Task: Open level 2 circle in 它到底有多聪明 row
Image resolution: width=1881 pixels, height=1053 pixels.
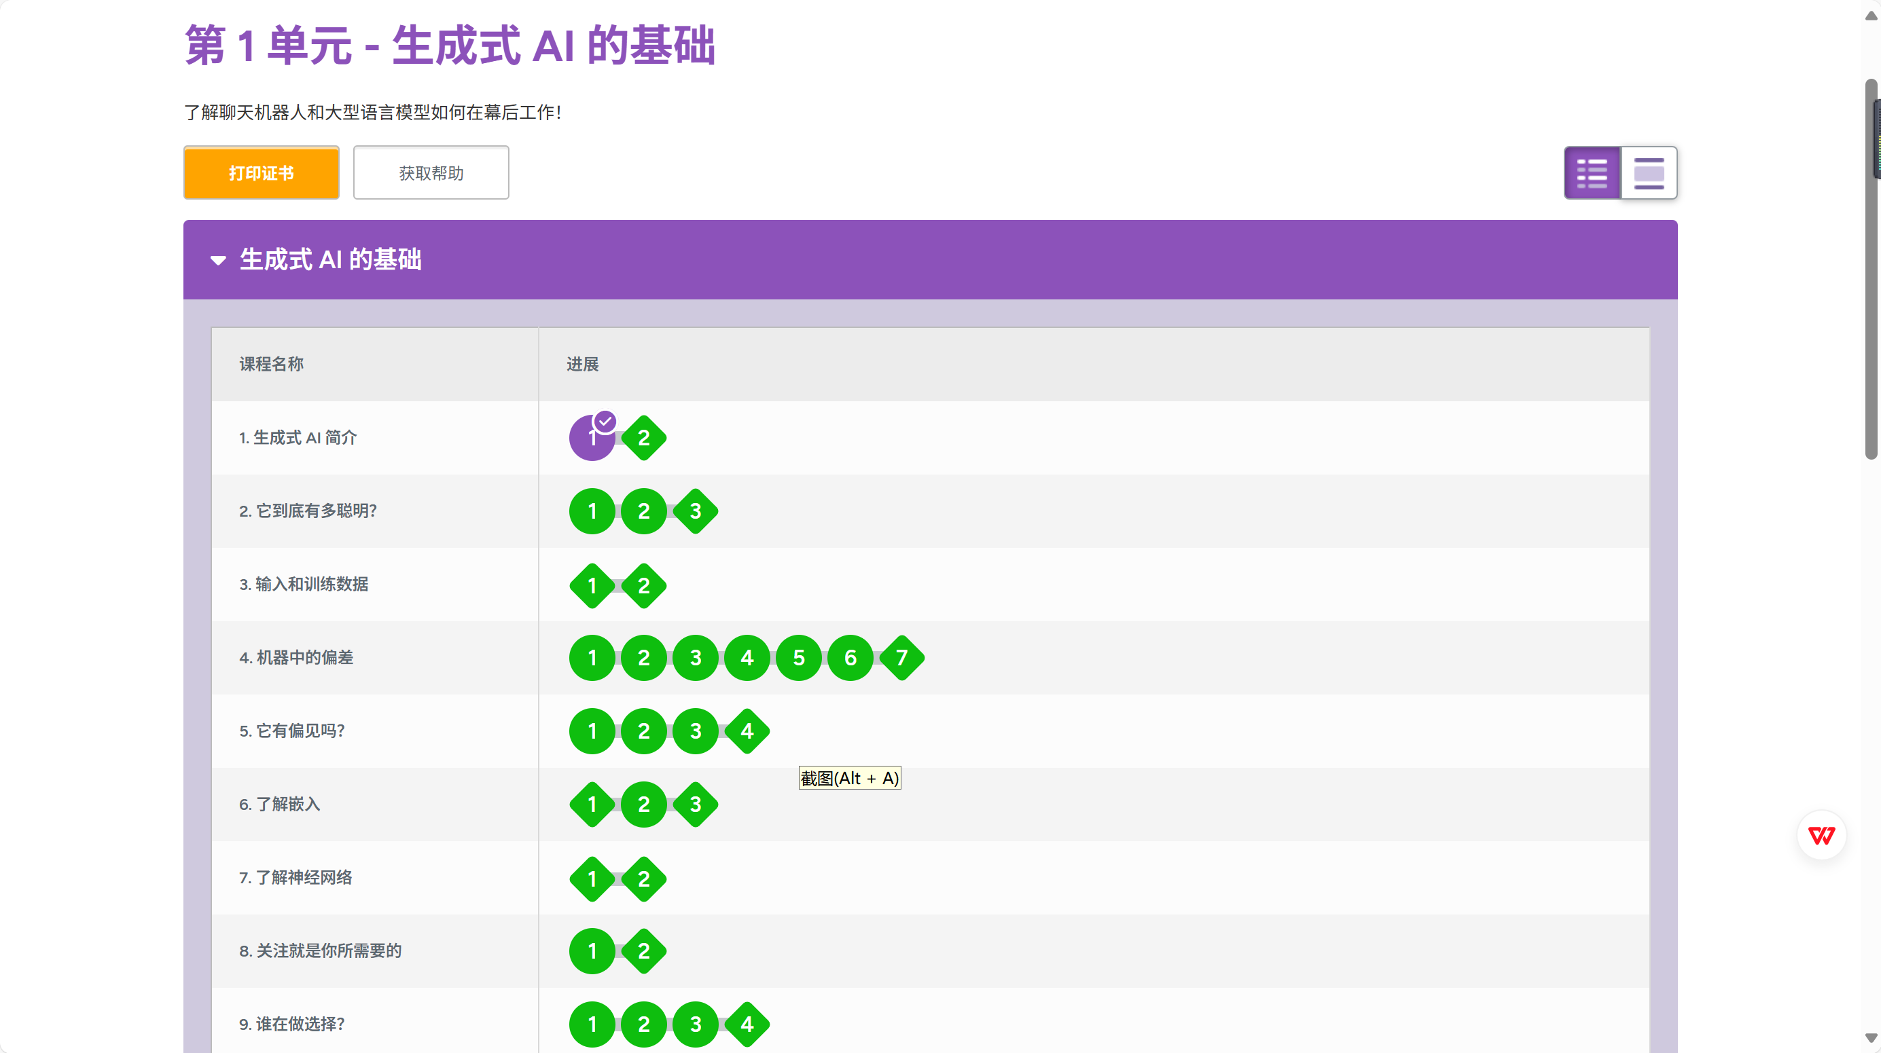Action: 644,511
